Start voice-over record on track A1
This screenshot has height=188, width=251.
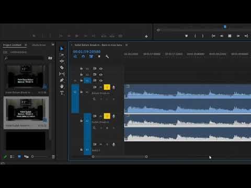pos(113,87)
